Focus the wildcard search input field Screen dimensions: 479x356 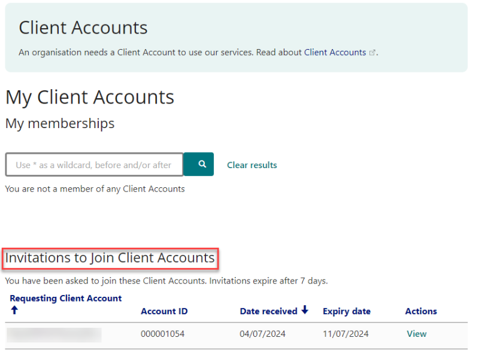click(94, 165)
